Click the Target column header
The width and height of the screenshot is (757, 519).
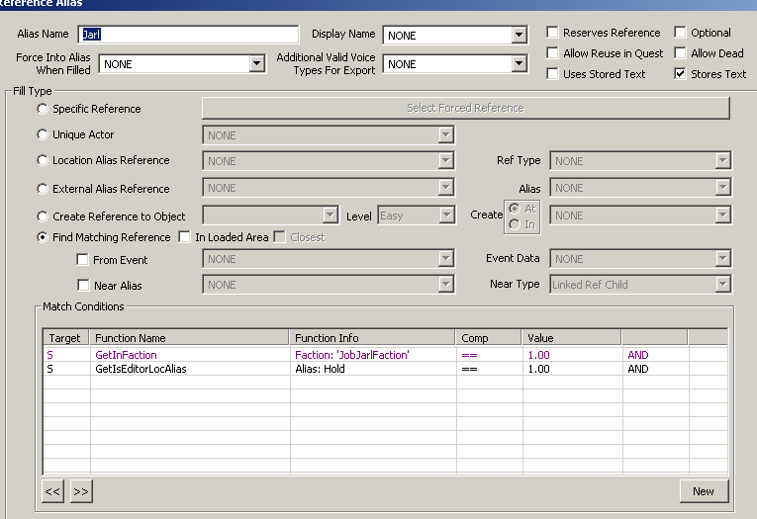pyautogui.click(x=65, y=338)
